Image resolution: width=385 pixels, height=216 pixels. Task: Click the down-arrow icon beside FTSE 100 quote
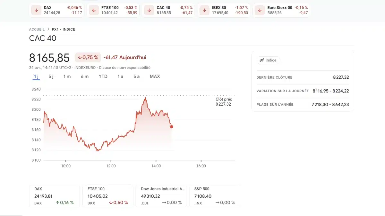pos(93,10)
